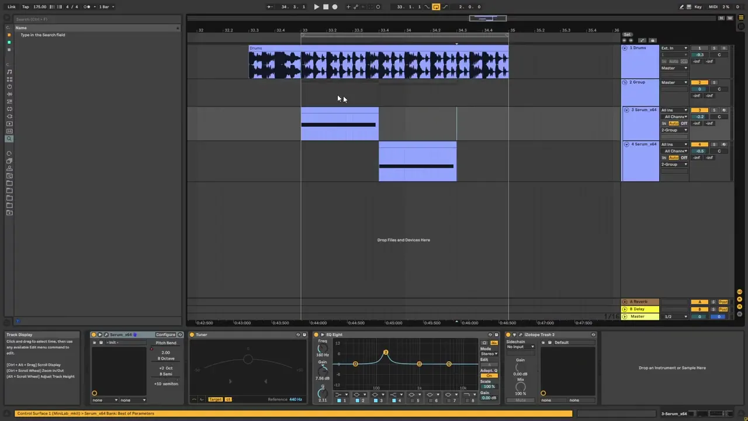Select the A Reverb return track
748x421 pixels.
[x=640, y=302]
